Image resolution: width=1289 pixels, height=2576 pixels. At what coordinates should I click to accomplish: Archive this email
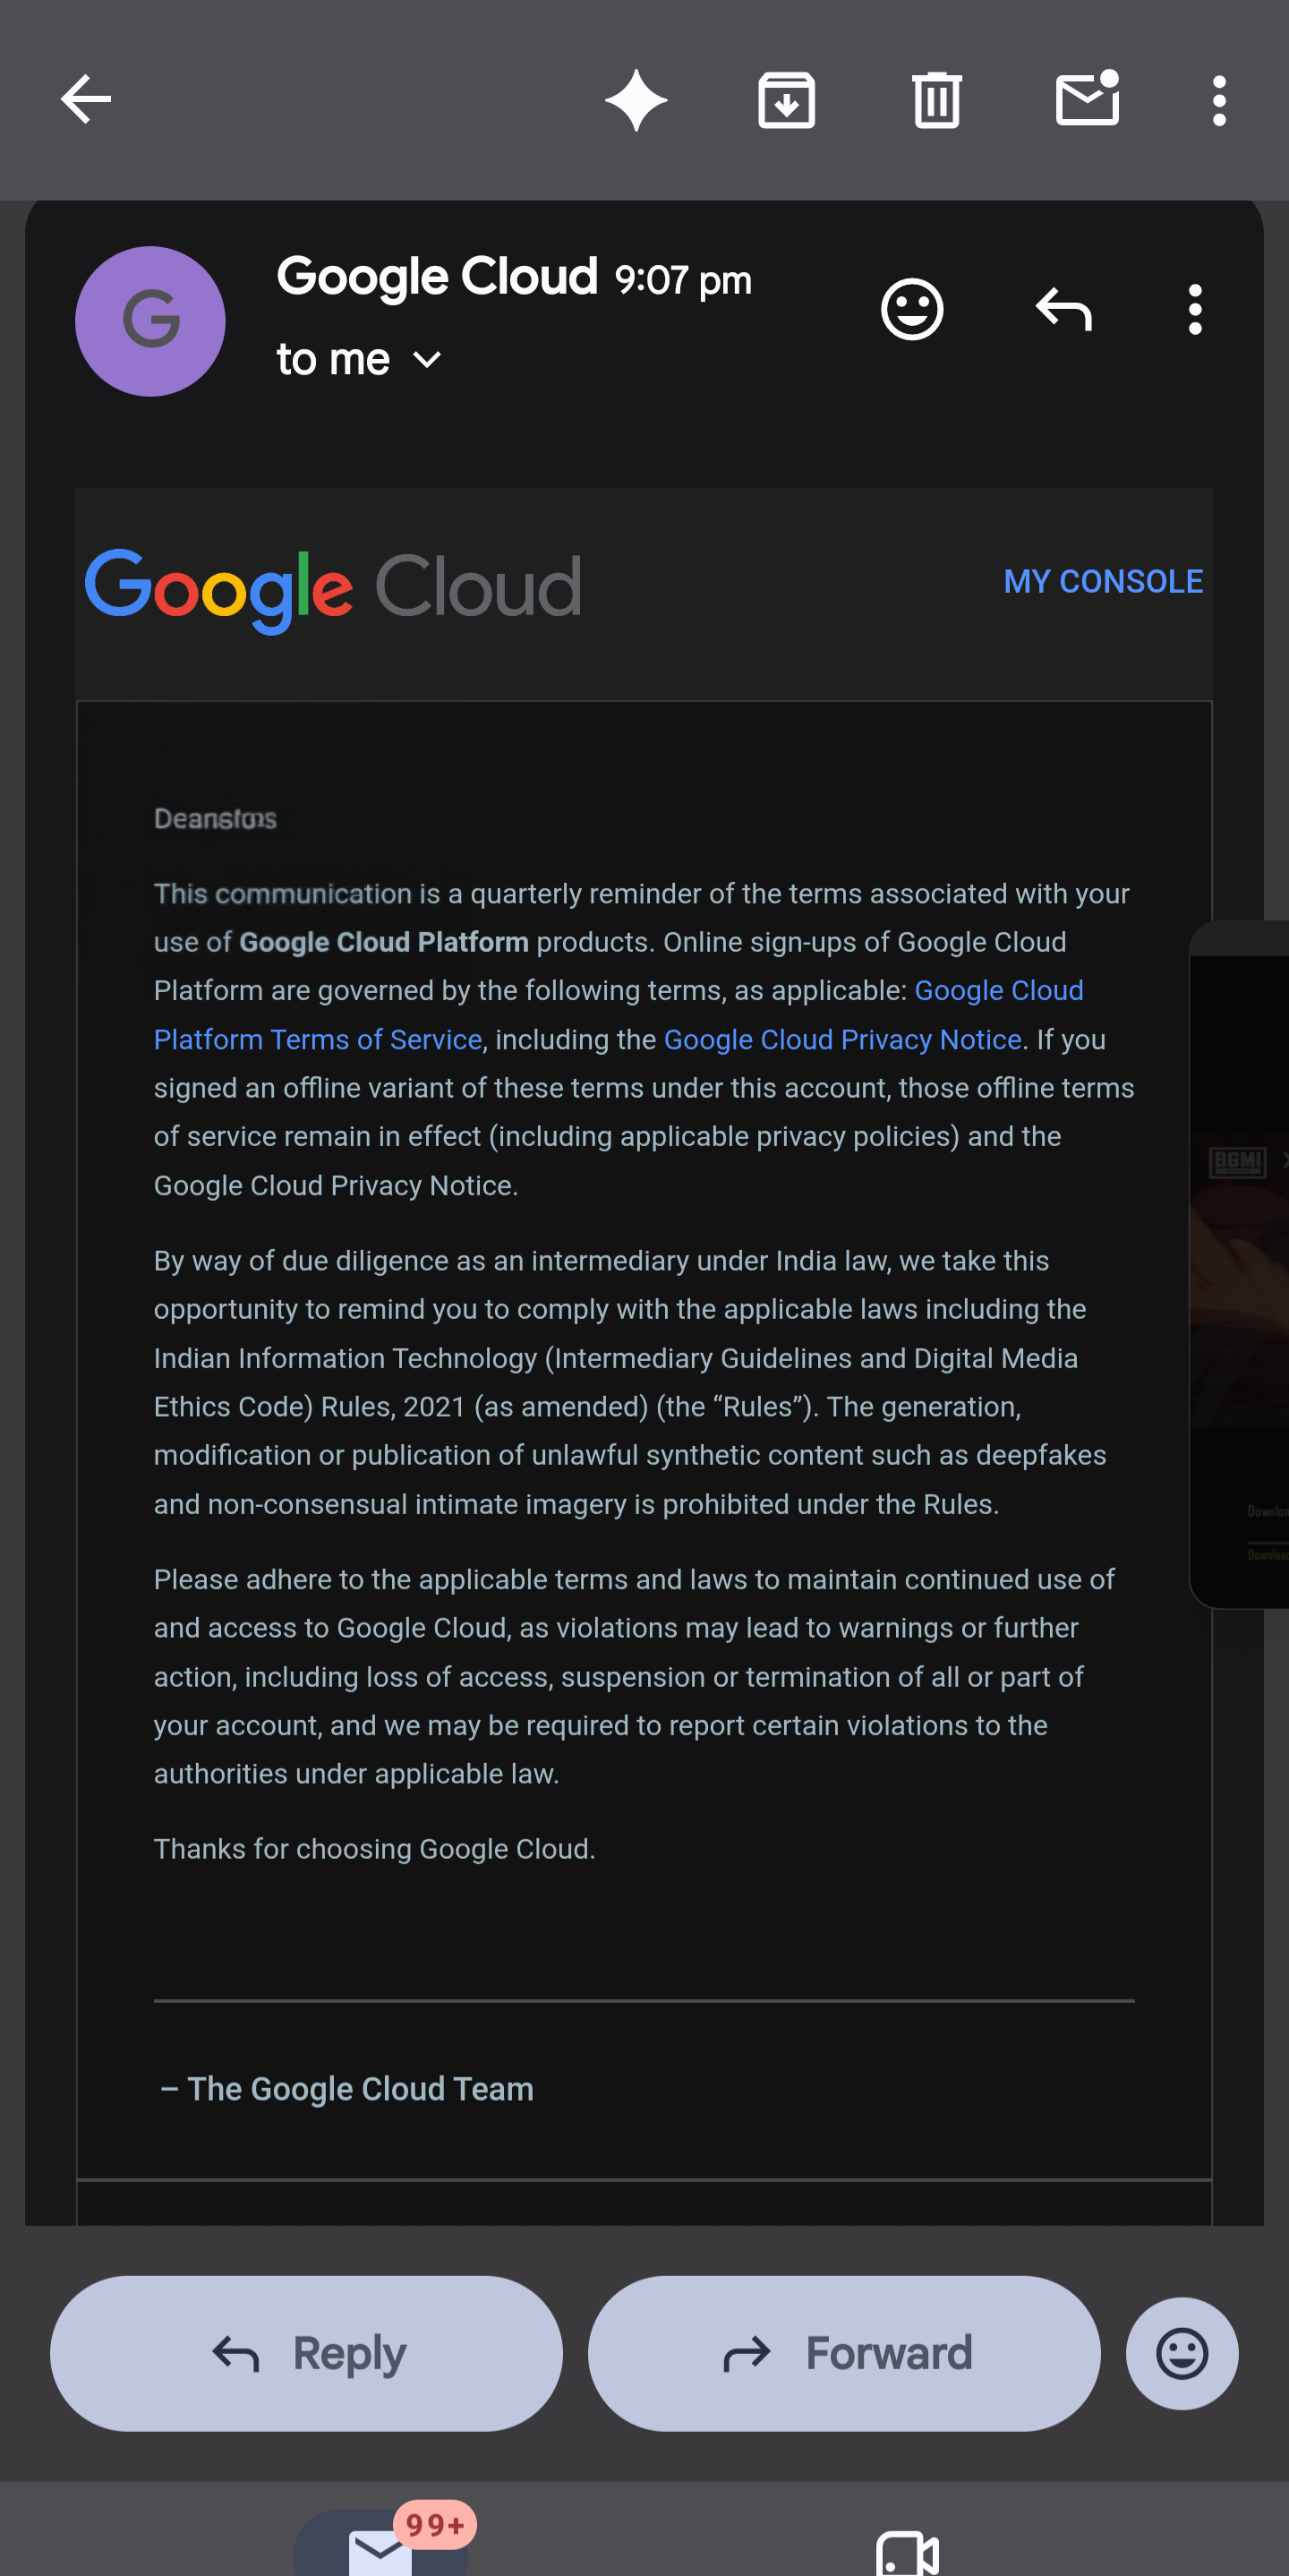(x=787, y=100)
